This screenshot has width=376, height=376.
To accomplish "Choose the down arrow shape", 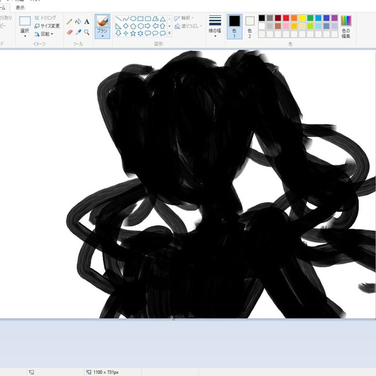I will [x=118, y=33].
